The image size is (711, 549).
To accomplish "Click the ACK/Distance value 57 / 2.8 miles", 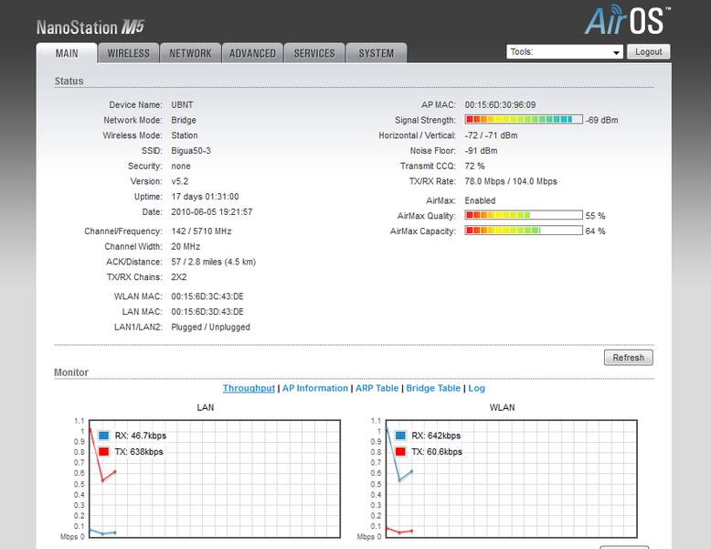I will click(214, 262).
